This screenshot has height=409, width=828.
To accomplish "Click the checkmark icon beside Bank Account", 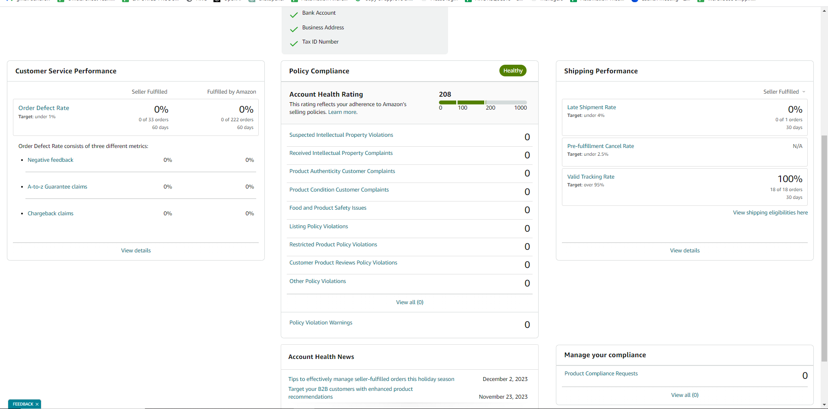I will pyautogui.click(x=294, y=15).
